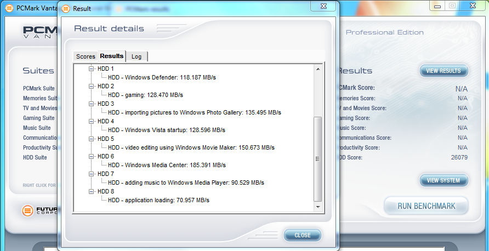
Task: Click the results list scrollbar thumb
Action: click(318, 159)
